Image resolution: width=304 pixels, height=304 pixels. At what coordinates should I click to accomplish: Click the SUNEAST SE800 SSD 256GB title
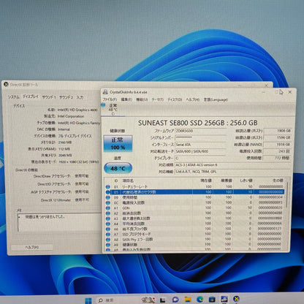(198, 123)
